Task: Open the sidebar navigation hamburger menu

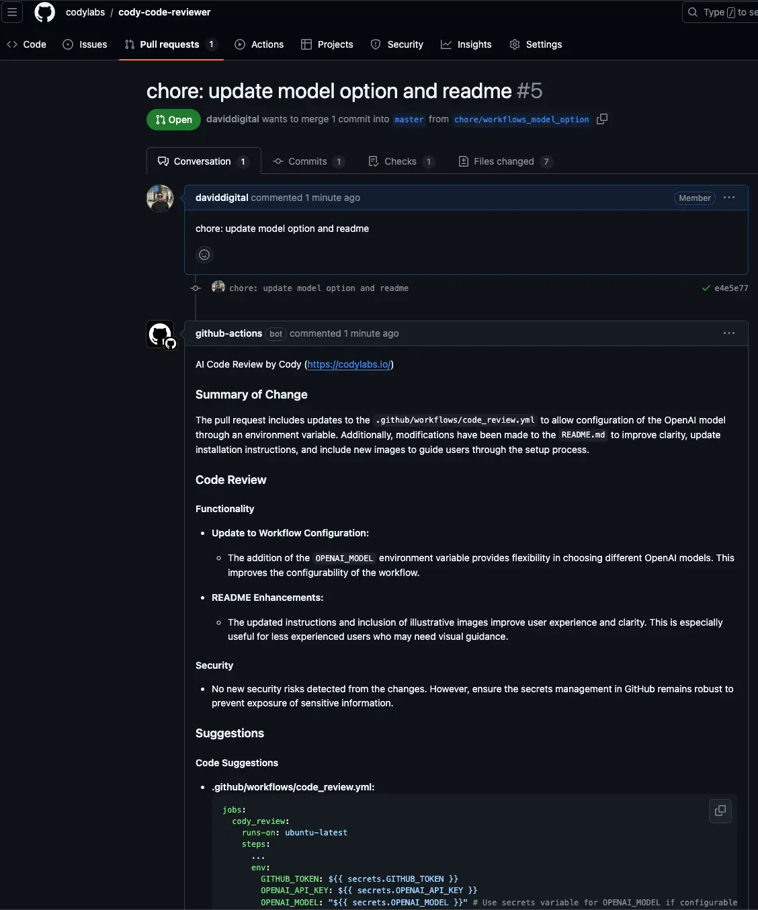Action: (12, 12)
